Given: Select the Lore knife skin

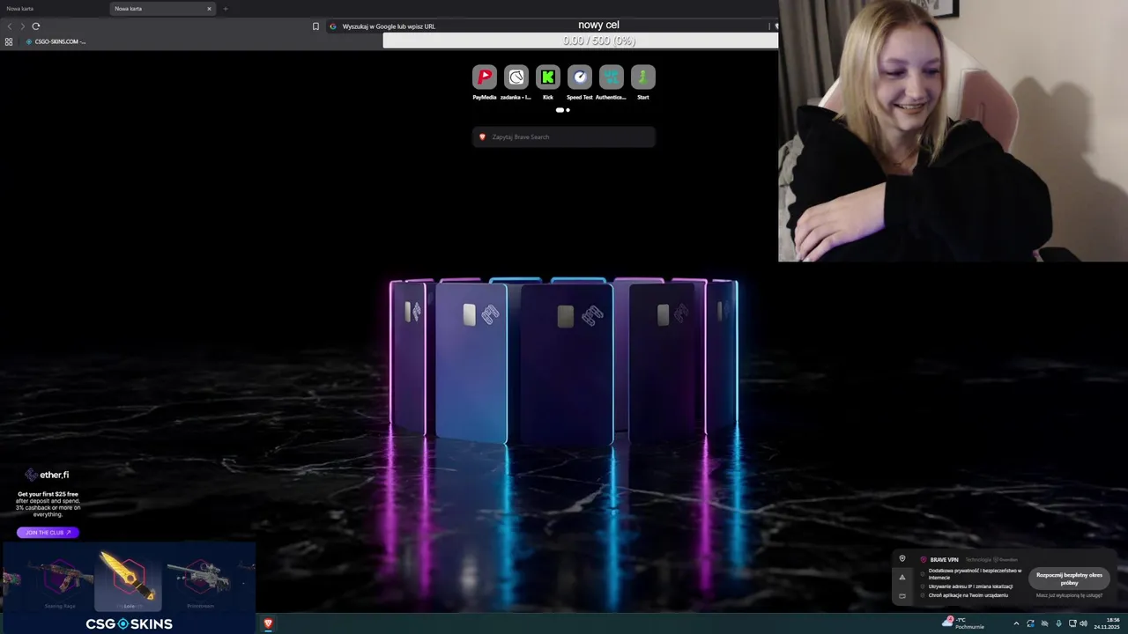Looking at the screenshot, I should coord(128,579).
